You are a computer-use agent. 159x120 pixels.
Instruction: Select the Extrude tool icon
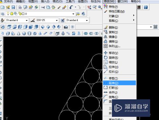click(57, 33)
